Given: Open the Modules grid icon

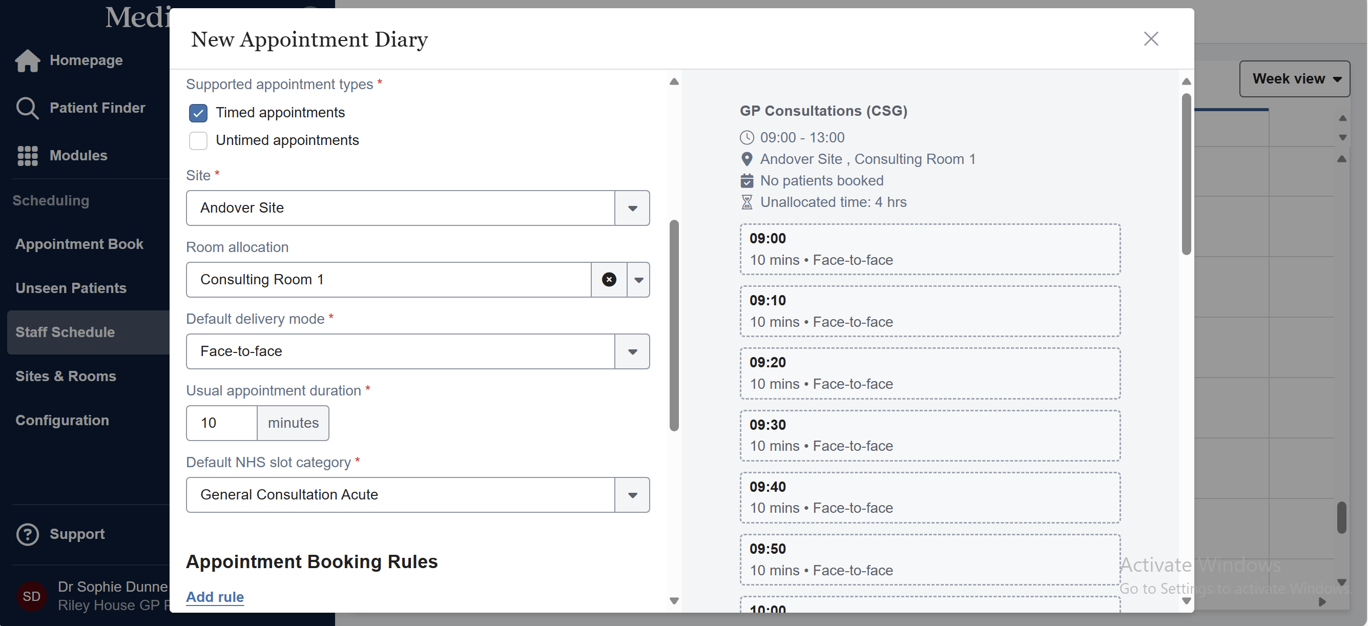Looking at the screenshot, I should point(28,156).
